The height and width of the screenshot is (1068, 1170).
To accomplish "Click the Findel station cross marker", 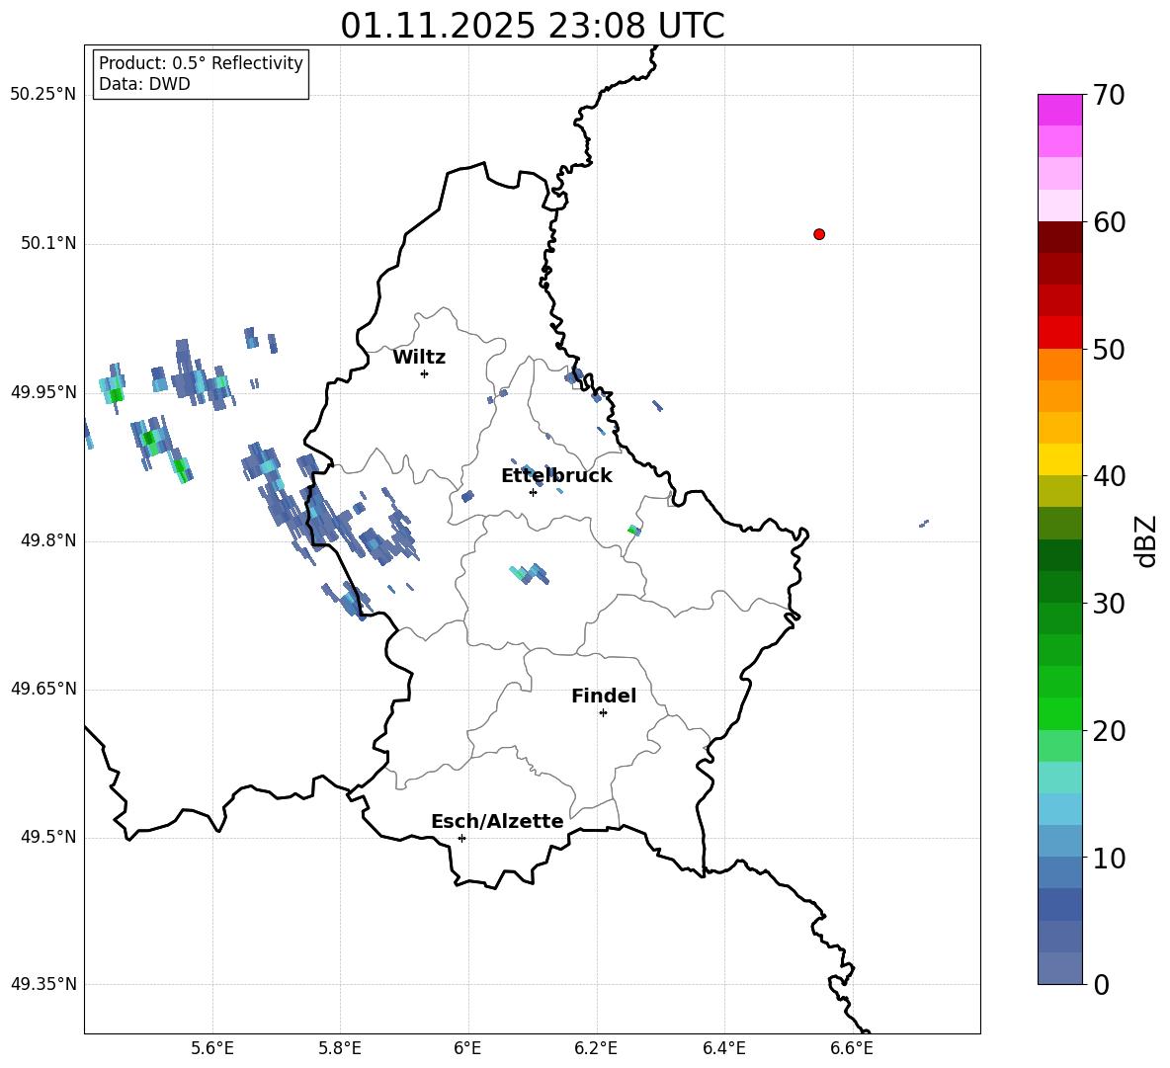I will (x=603, y=713).
